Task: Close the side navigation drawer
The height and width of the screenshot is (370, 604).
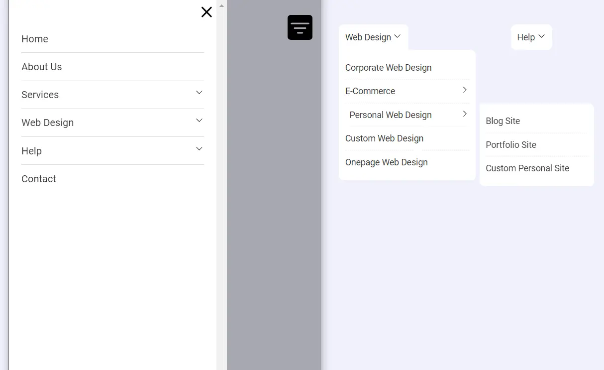Action: [206, 12]
